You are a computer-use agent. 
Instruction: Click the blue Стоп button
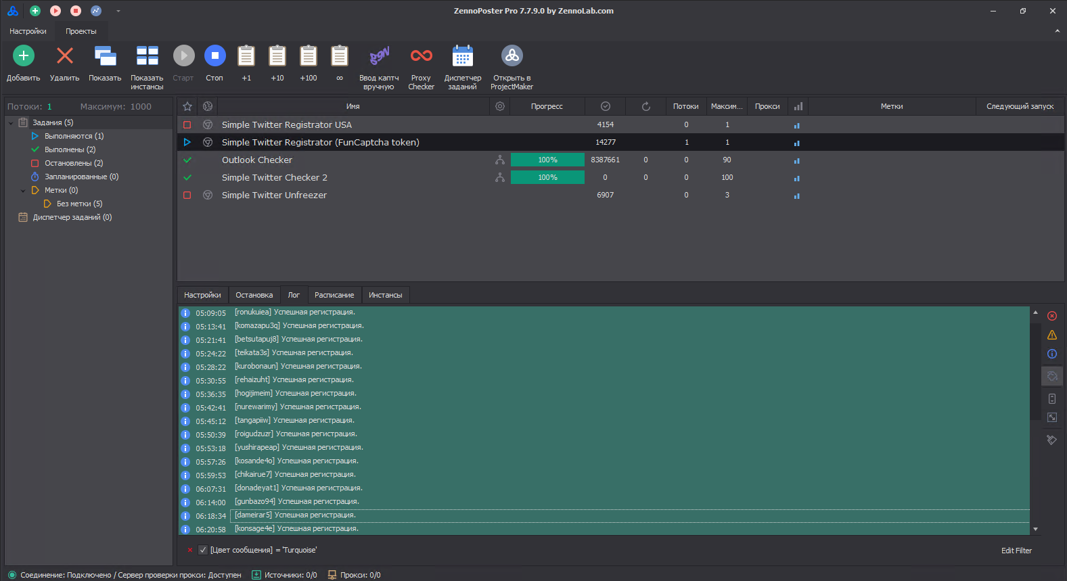214,55
